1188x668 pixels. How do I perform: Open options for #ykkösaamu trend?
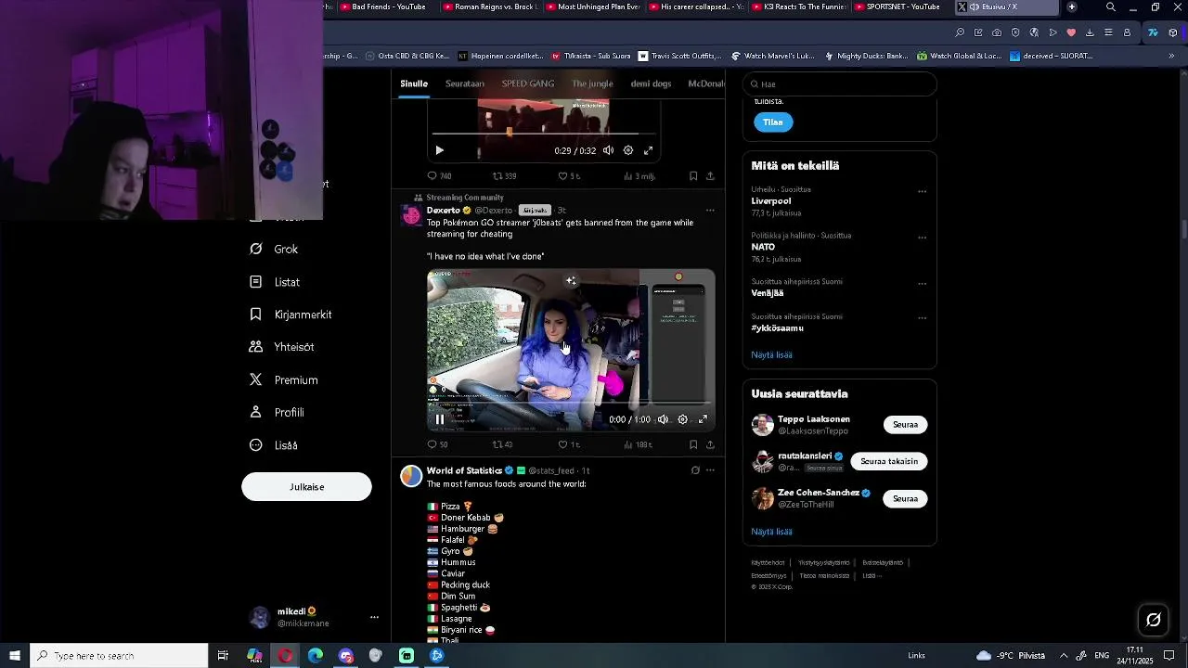(922, 318)
